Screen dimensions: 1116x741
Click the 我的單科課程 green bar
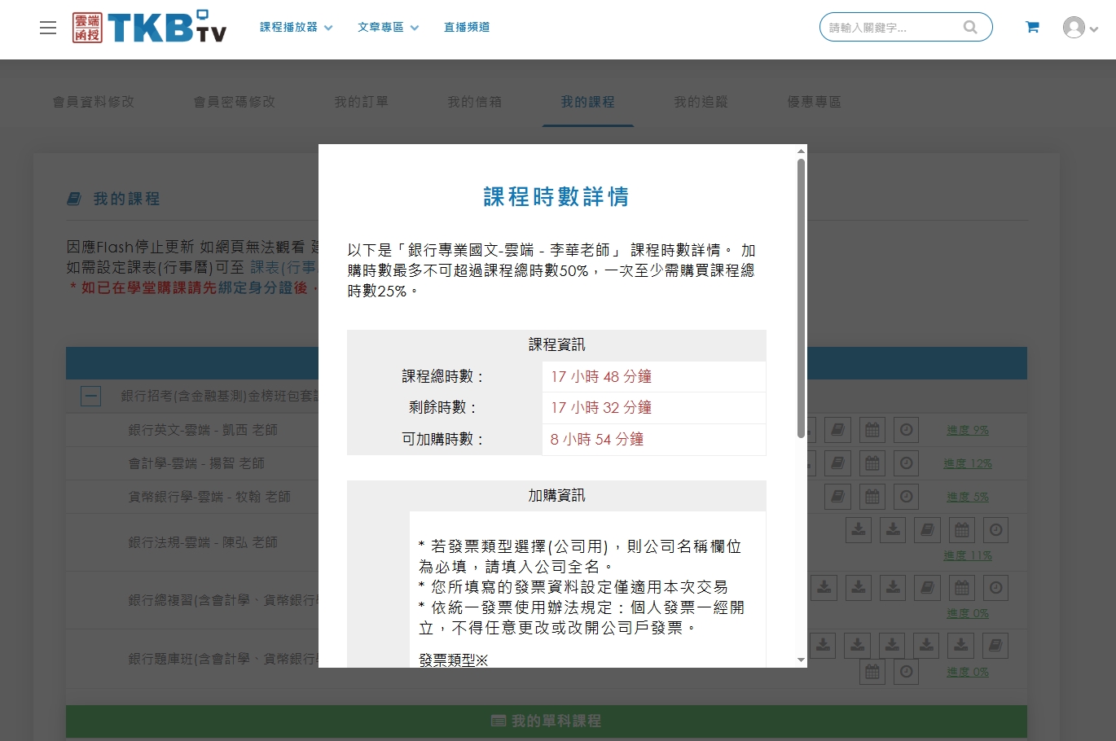click(546, 721)
